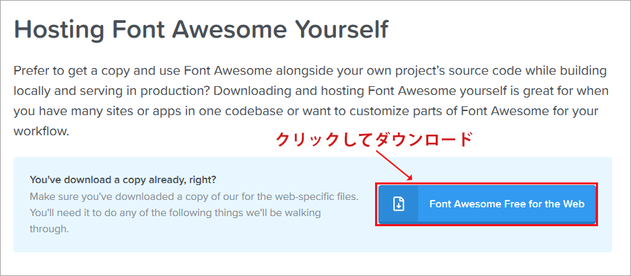Click the download file icon on the blue button
The width and height of the screenshot is (631, 276).
click(x=399, y=204)
